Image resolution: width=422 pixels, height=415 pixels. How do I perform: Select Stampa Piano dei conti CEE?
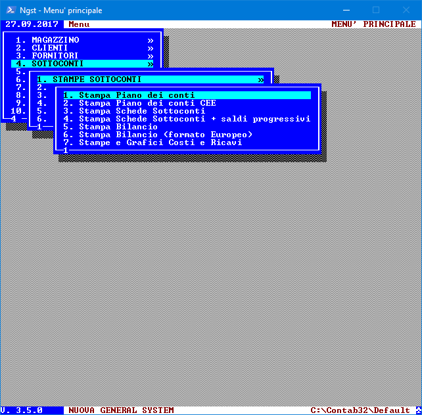coord(147,103)
